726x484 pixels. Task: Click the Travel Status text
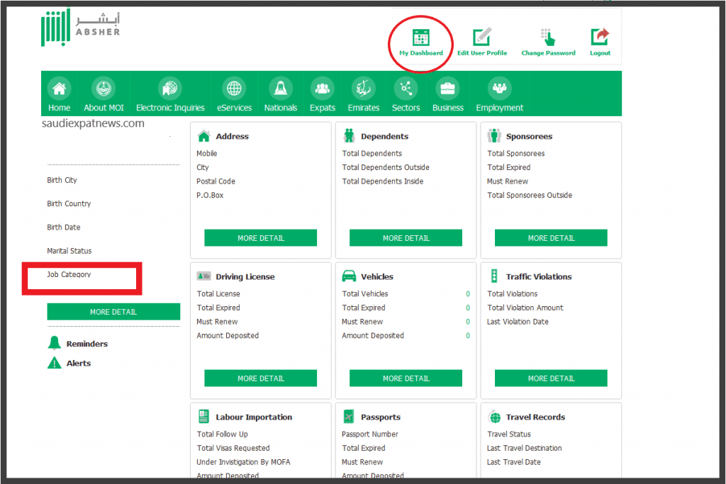coord(509,434)
